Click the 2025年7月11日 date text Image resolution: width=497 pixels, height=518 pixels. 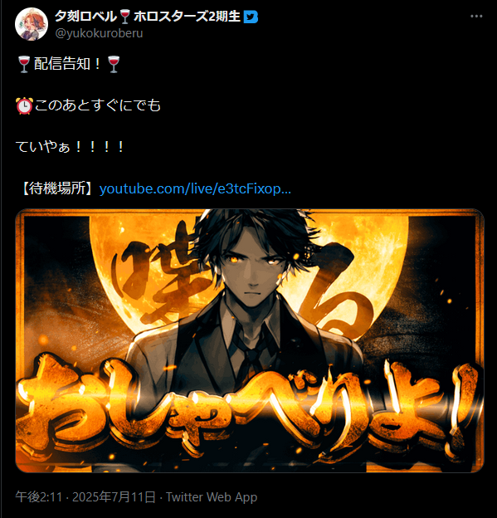tap(114, 497)
